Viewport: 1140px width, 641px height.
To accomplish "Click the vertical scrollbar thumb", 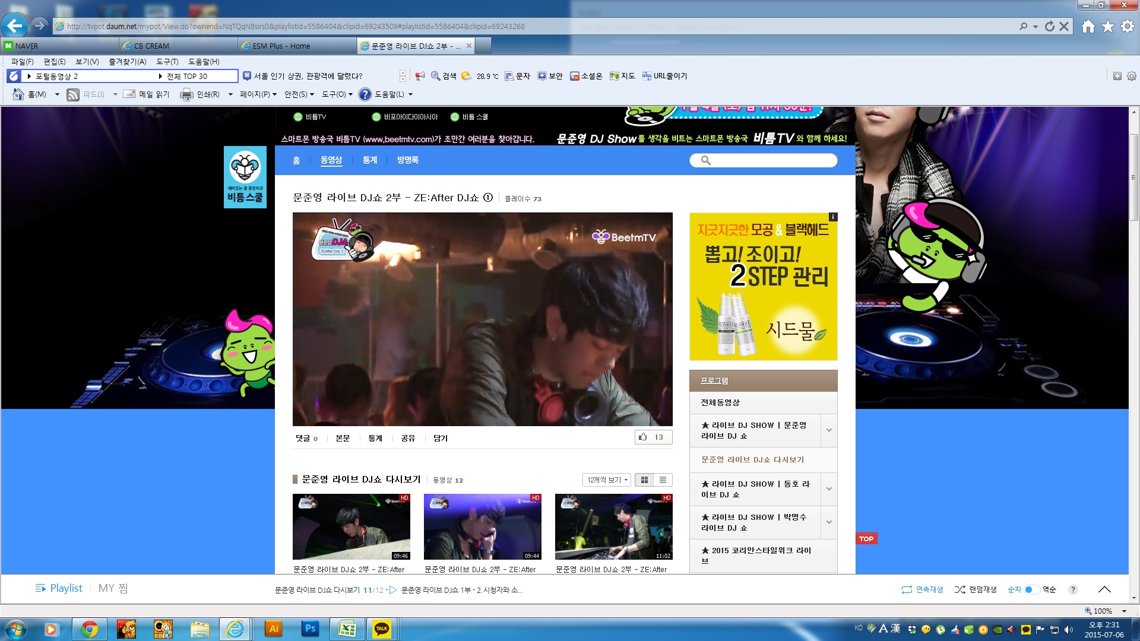I will coord(1133,178).
